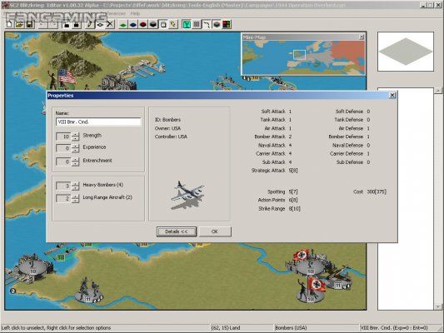The image size is (444, 333).
Task: Click the New file toolbar icon
Action: 9,24
